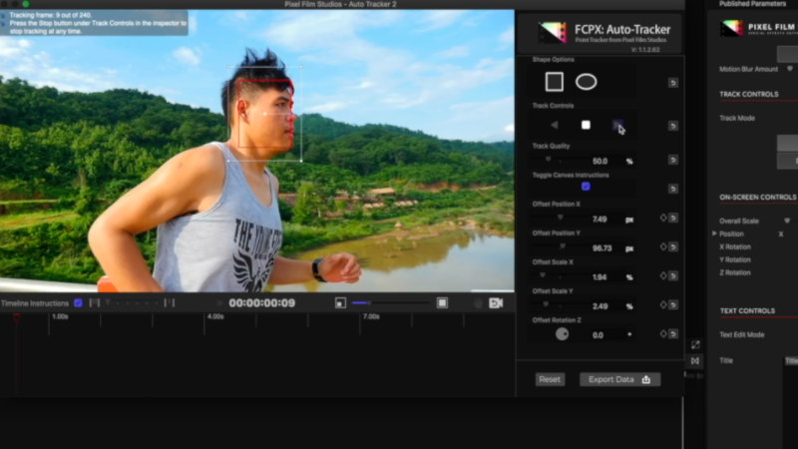Screen dimensions: 798x449
Task: Click the bowtie icon below expand arrows
Action: tap(695, 361)
